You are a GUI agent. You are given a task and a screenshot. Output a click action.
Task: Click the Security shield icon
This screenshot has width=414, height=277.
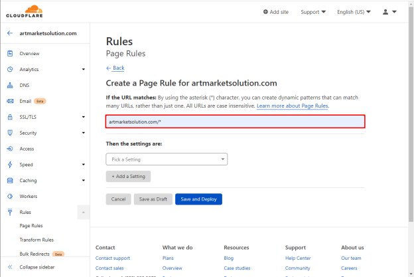(10, 133)
